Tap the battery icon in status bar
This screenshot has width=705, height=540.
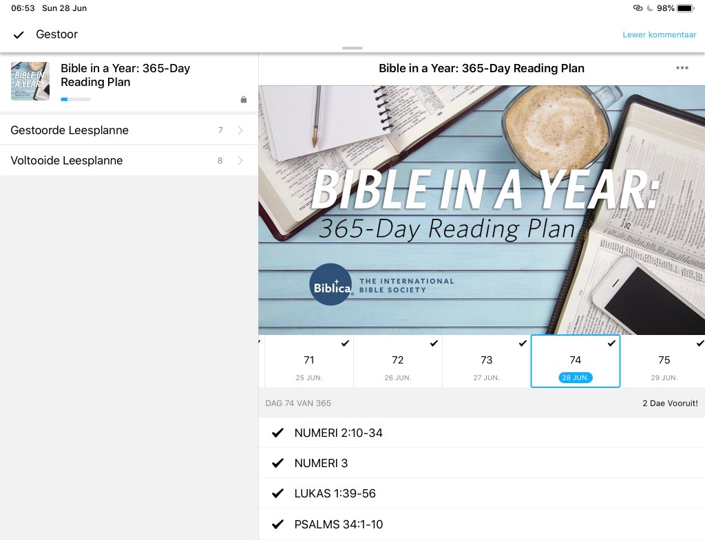click(x=685, y=8)
